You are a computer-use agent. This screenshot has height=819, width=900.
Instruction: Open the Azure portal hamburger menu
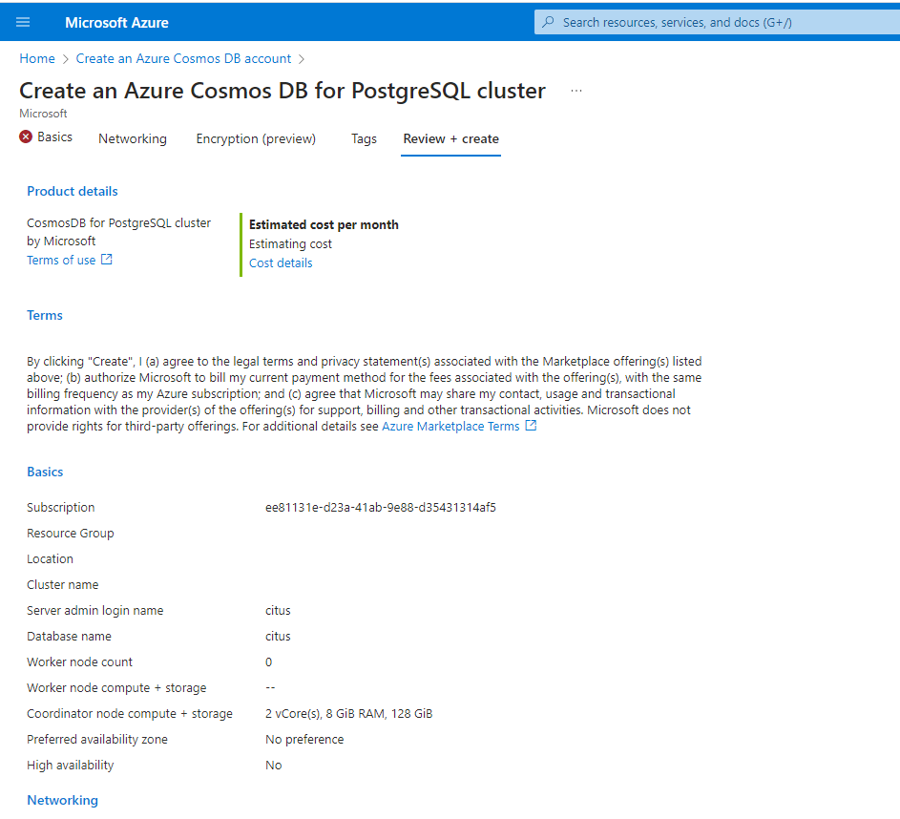point(23,22)
